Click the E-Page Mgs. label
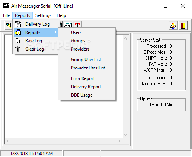 coord(155,52)
